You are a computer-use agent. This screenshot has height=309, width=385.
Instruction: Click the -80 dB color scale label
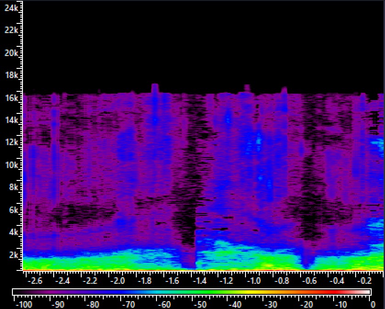(93, 305)
